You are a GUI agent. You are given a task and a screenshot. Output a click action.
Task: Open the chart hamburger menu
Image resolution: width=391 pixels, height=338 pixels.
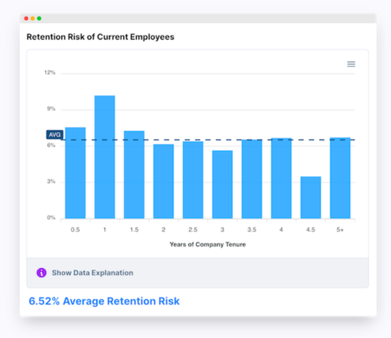351,64
